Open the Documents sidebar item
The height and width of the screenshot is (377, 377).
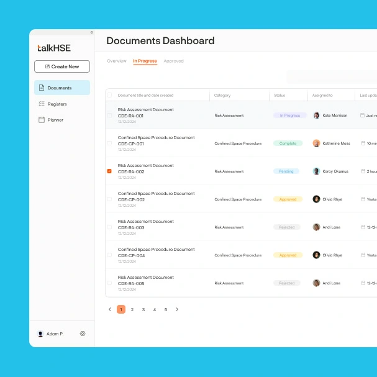coord(62,88)
